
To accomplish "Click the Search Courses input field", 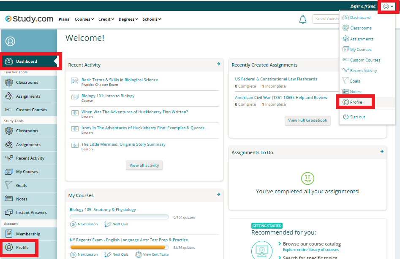I will tap(327, 19).
